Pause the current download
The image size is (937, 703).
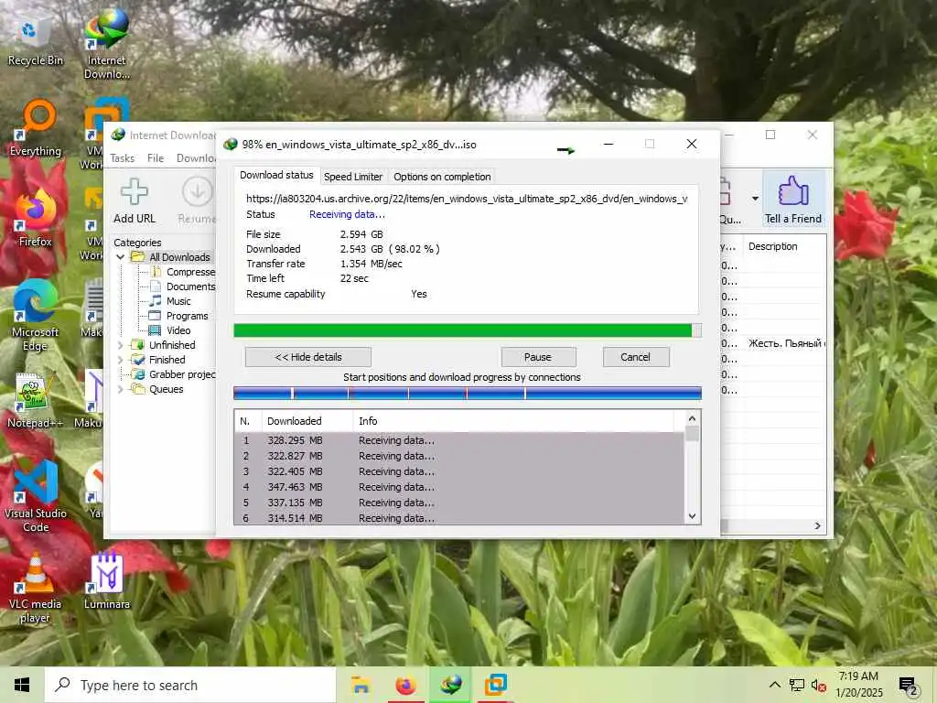point(538,357)
